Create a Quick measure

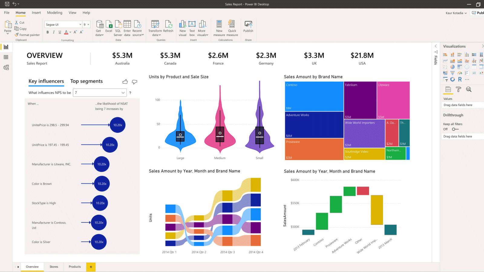coord(232,28)
